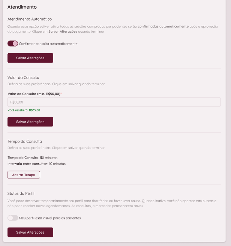
Task: Click the Tempo da Consulta section title
Action: click(x=25, y=141)
